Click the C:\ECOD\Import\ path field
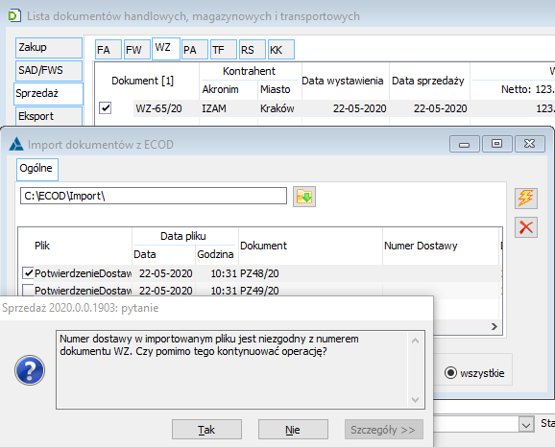The width and height of the screenshot is (555, 447). click(x=154, y=196)
